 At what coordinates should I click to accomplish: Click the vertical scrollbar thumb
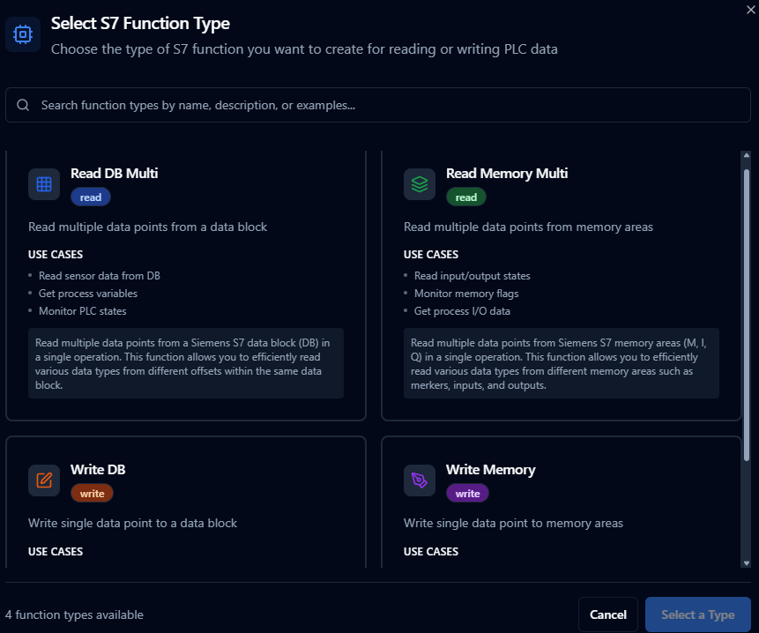[747, 309]
